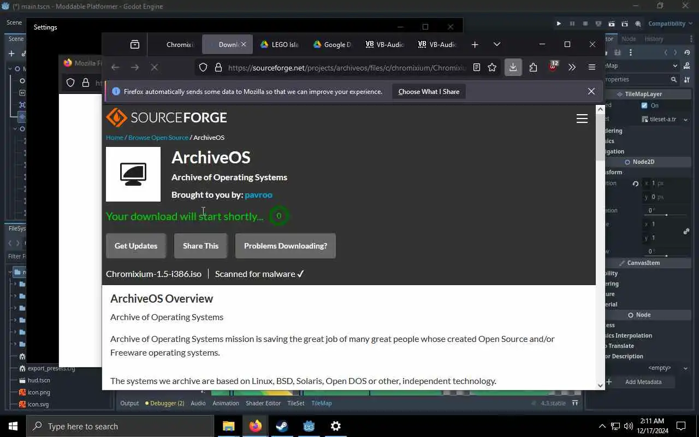Add a new node to the scene tree
The height and width of the screenshot is (437, 699).
[11, 54]
